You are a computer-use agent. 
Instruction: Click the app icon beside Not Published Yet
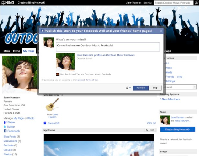58,74
